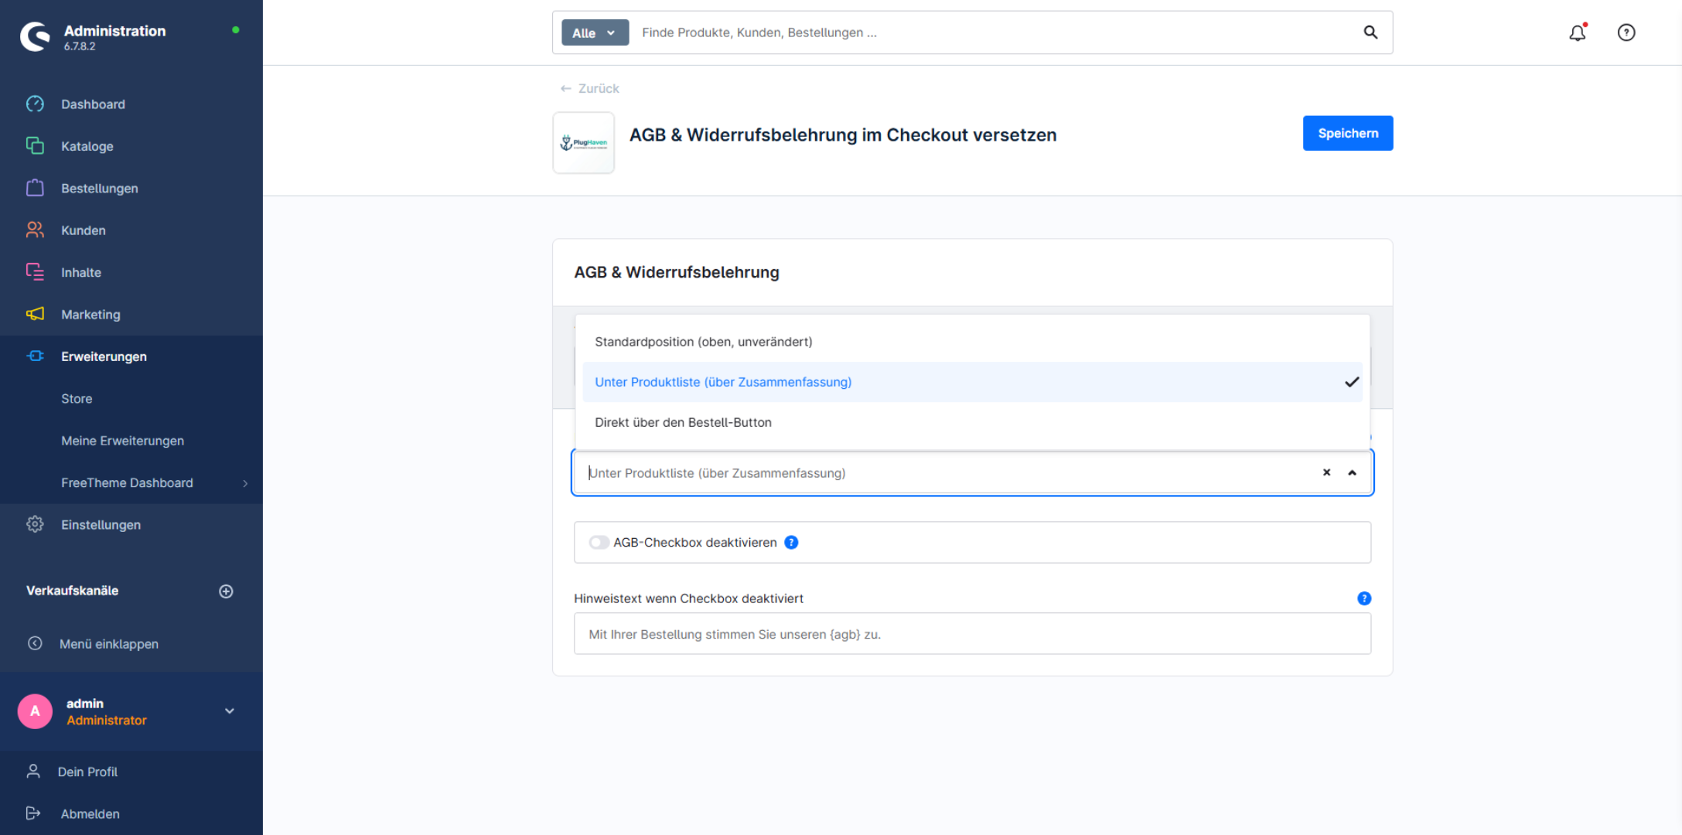Viewport: 1682px width, 835px height.
Task: Click the search magnifier icon
Action: pos(1370,32)
